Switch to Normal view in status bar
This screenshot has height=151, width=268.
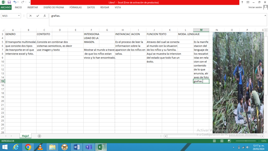coord(214,141)
